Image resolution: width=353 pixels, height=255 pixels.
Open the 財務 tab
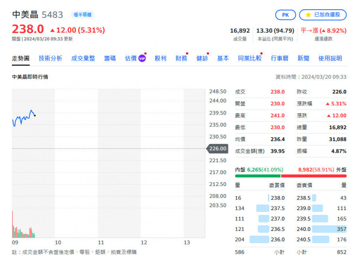(181, 59)
